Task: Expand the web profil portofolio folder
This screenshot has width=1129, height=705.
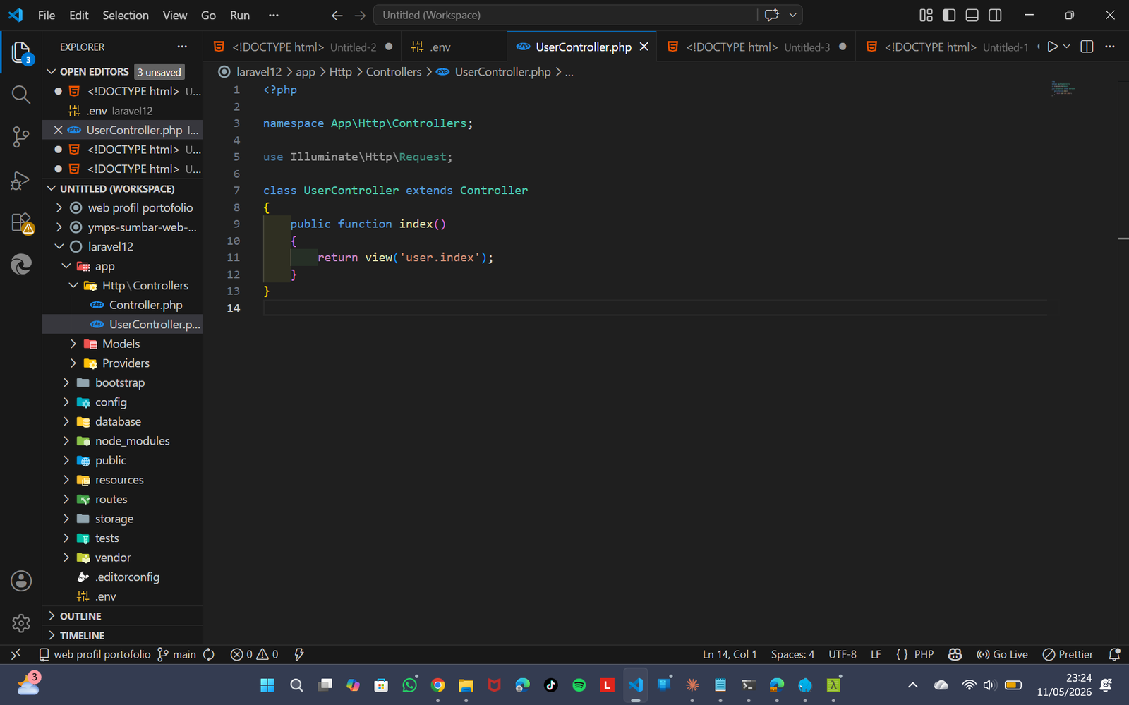Action: tap(123, 207)
